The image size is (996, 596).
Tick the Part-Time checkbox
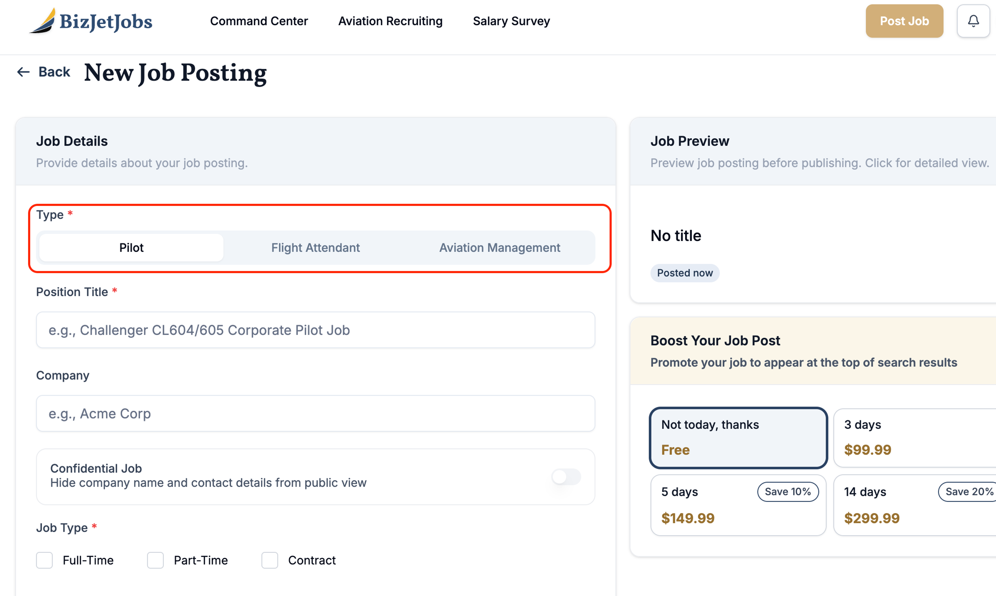[x=155, y=560]
